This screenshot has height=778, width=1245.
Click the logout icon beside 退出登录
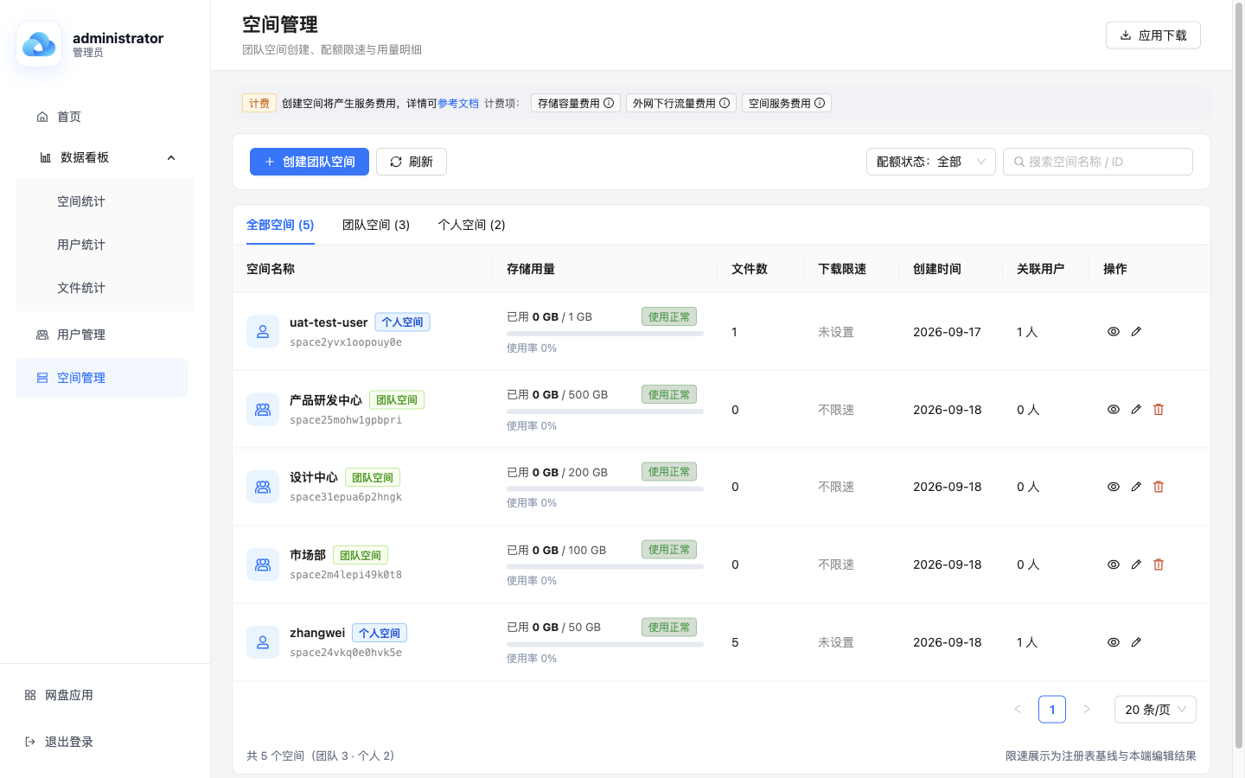click(x=30, y=742)
